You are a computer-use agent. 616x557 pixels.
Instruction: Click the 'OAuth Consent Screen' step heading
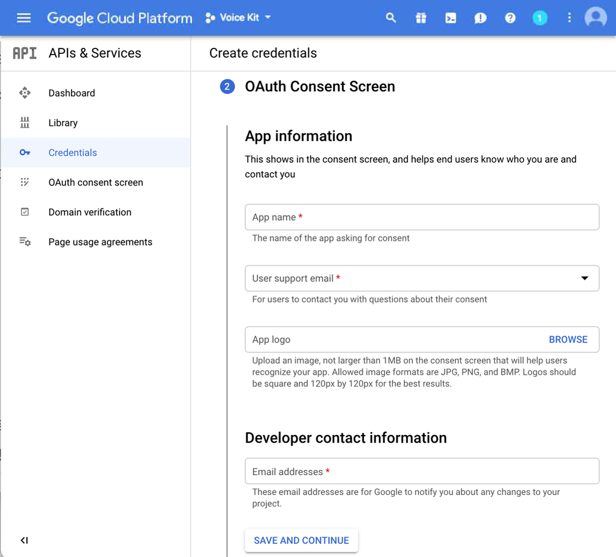pyautogui.click(x=320, y=86)
